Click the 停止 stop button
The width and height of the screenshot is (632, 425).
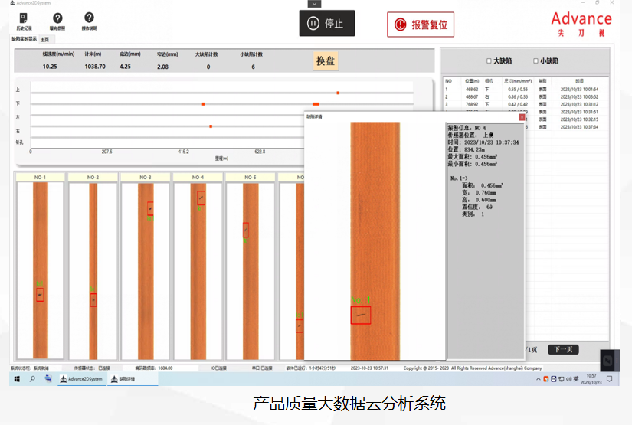327,24
